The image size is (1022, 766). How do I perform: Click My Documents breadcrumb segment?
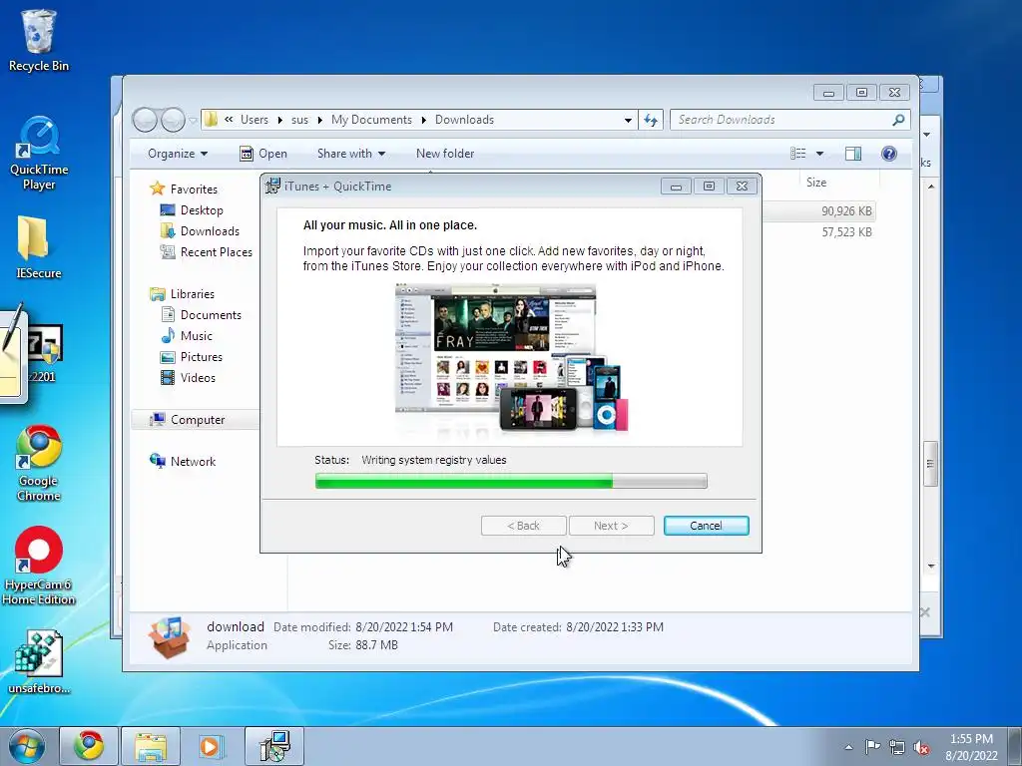371,120
